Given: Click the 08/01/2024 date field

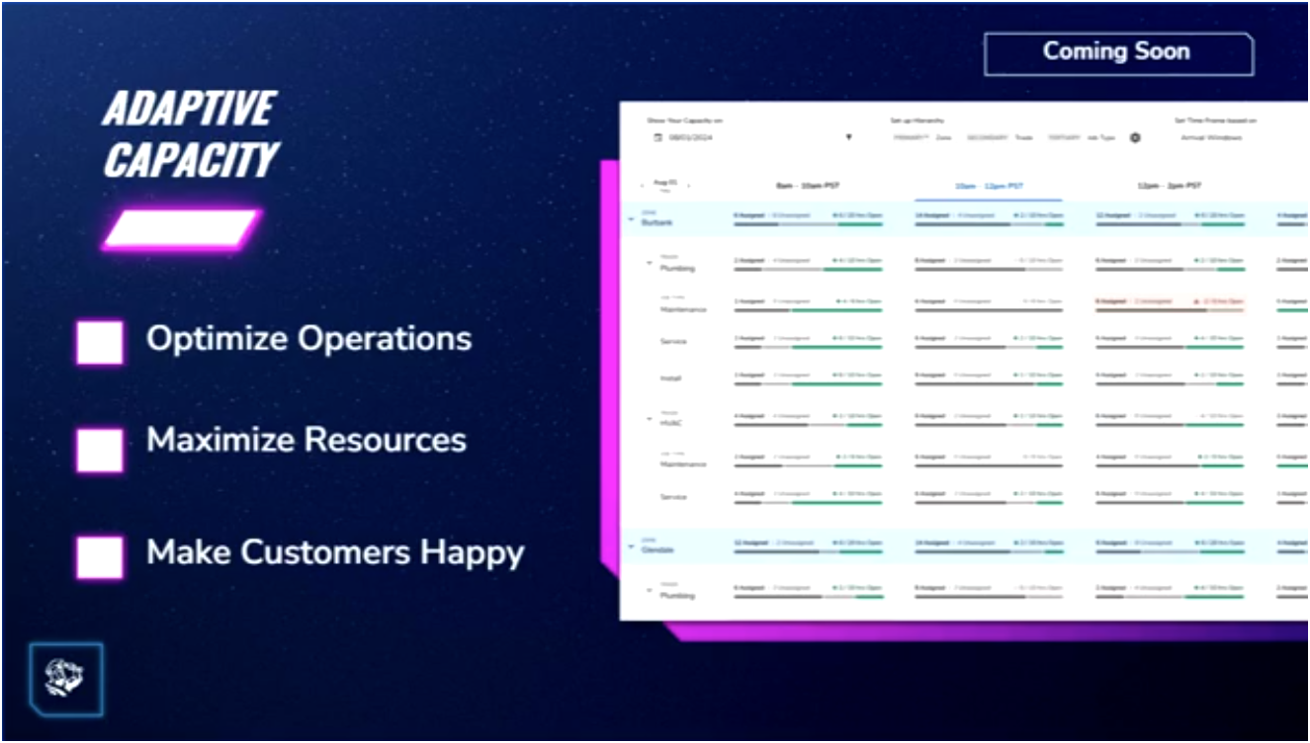Looking at the screenshot, I should click(690, 137).
